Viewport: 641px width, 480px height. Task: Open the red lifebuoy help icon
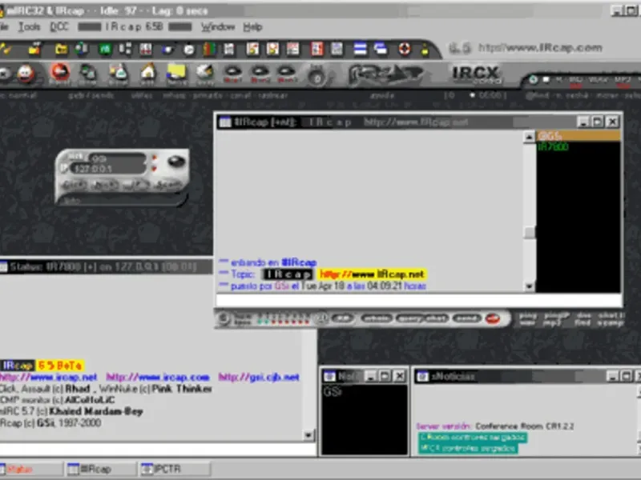coord(405,49)
